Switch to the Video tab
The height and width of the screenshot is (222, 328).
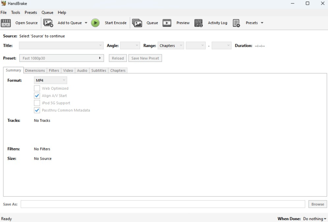pos(68,70)
